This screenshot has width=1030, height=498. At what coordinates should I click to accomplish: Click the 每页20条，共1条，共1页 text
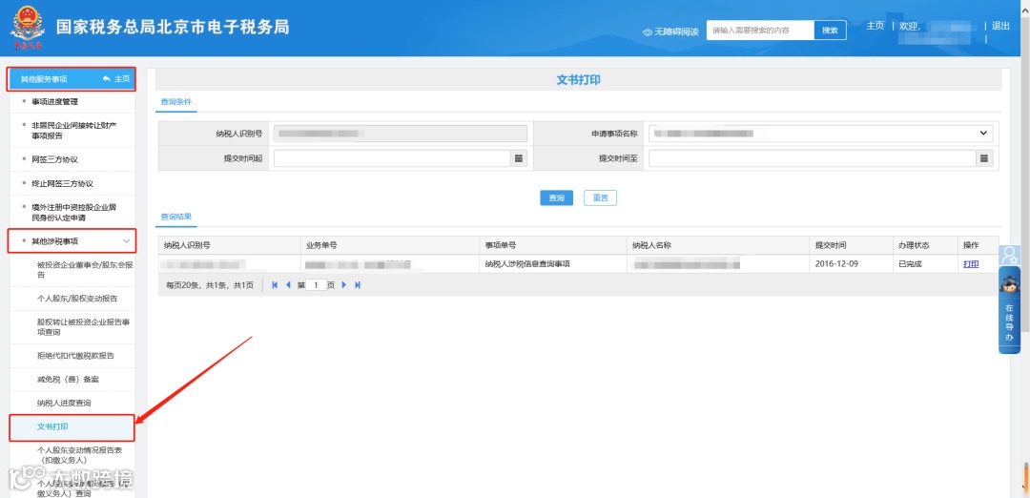(210, 285)
